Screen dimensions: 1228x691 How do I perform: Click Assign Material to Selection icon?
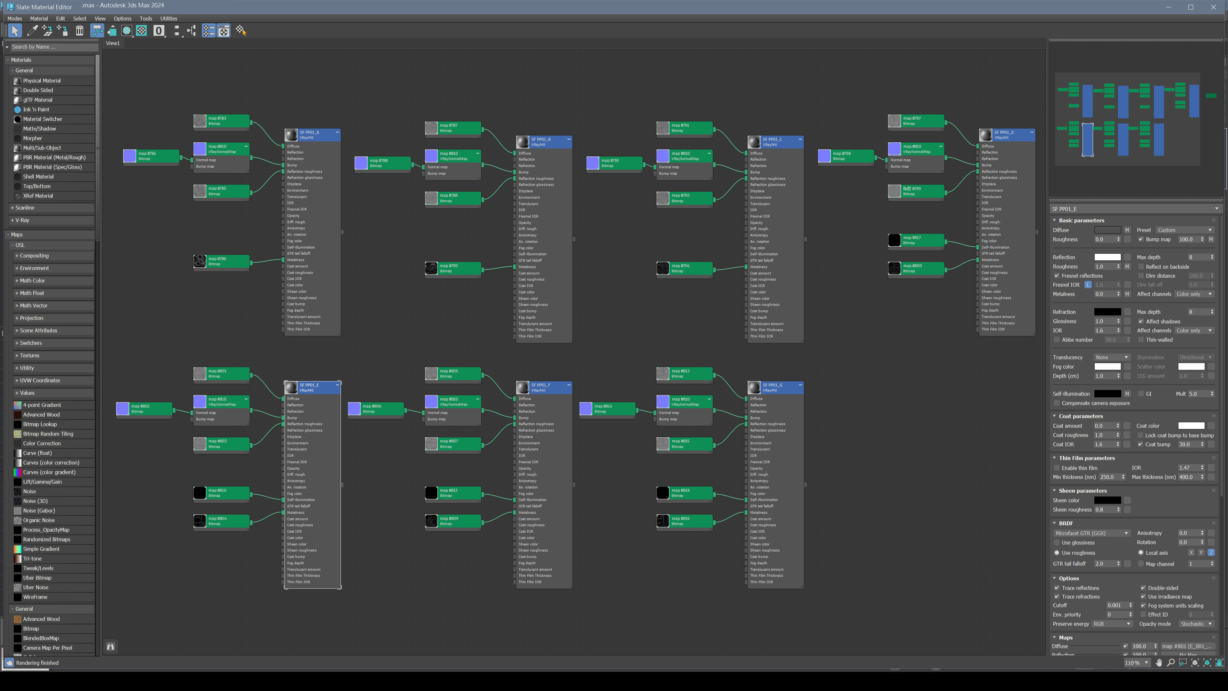coord(62,31)
